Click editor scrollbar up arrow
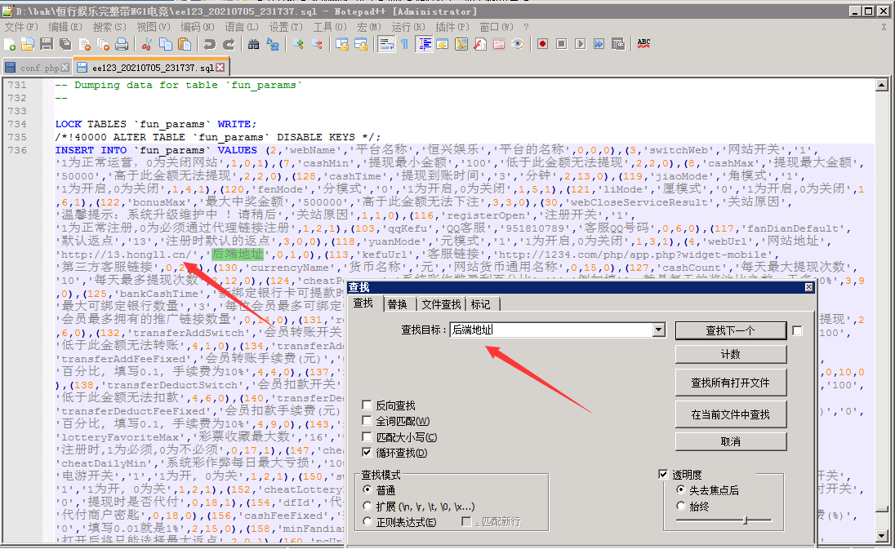This screenshot has width=895, height=549. [882, 86]
